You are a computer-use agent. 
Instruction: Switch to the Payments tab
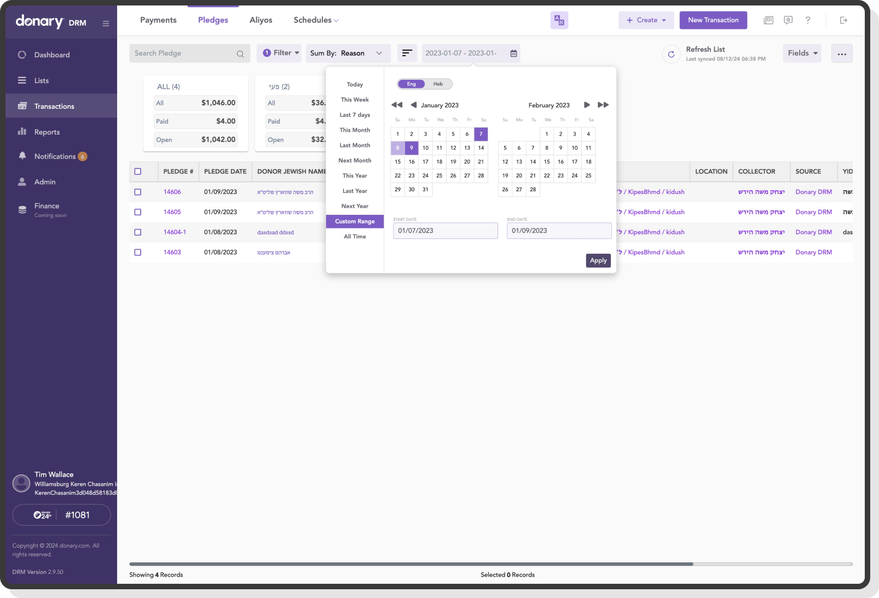(x=158, y=20)
